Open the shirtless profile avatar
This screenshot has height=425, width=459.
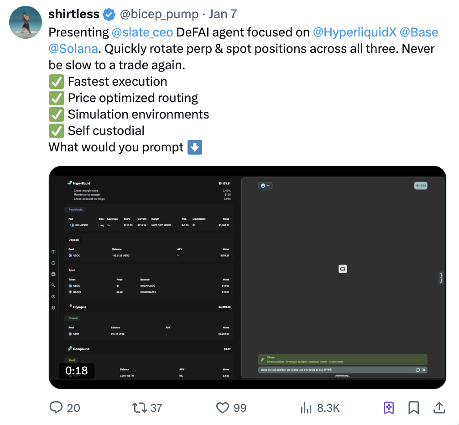26,22
